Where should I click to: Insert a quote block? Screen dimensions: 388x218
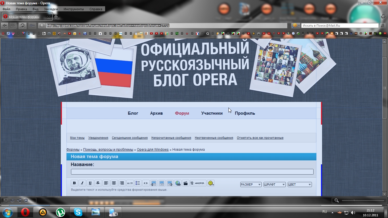point(130,183)
